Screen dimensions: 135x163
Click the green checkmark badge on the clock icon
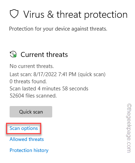click(x=15, y=56)
